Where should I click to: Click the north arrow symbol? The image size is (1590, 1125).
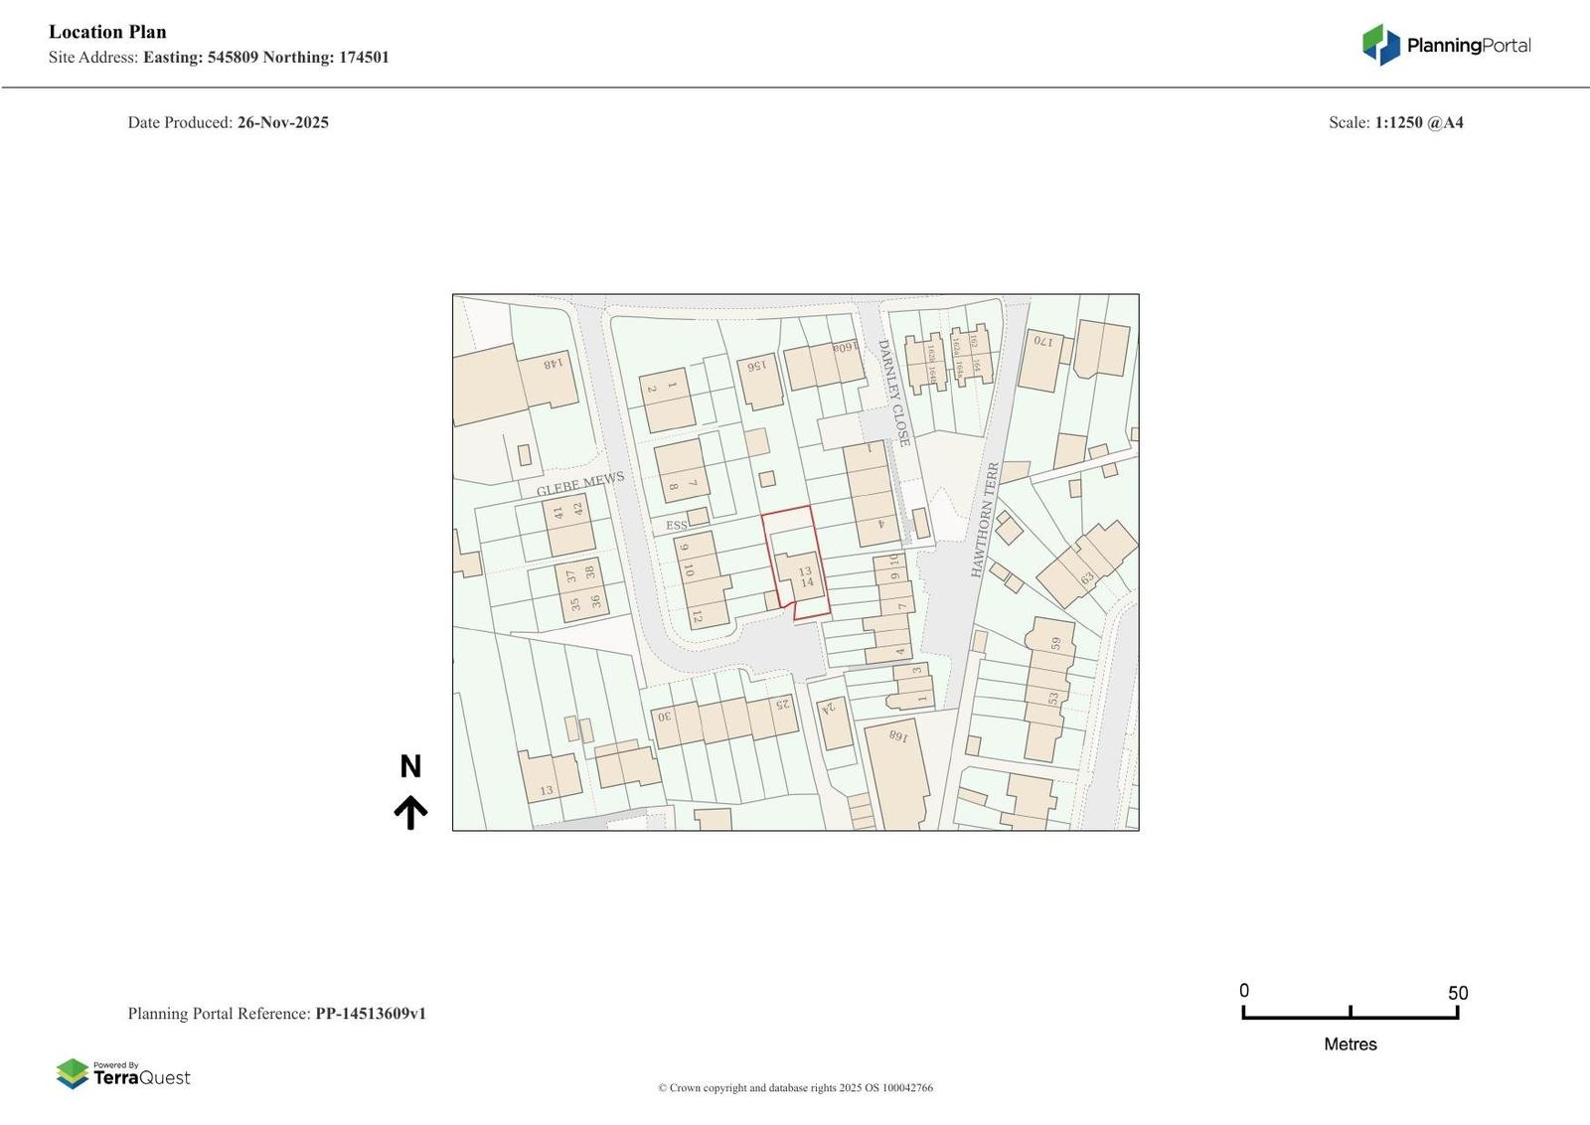pos(410,812)
